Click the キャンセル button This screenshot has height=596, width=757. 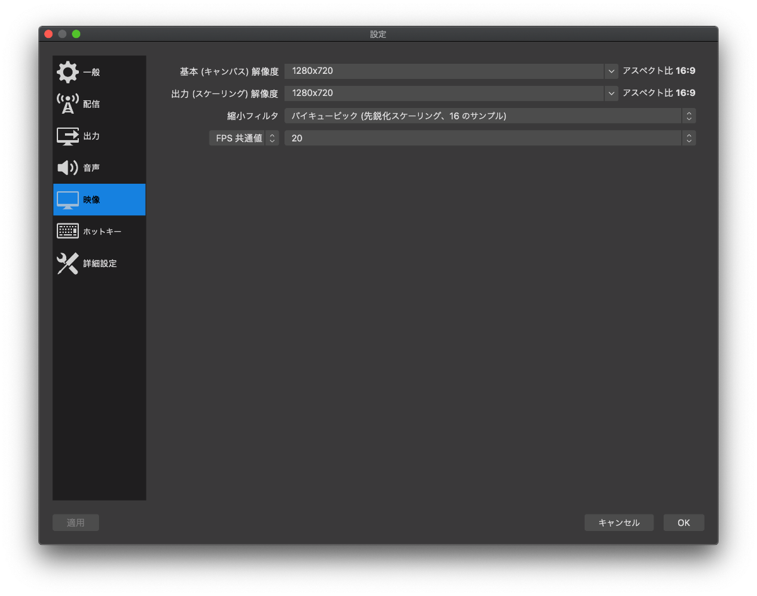(x=619, y=523)
